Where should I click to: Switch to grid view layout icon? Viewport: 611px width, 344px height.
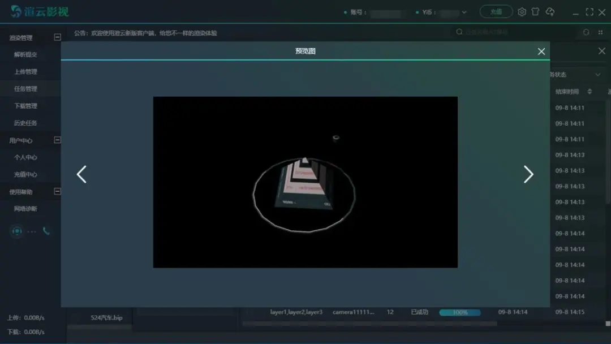600,33
